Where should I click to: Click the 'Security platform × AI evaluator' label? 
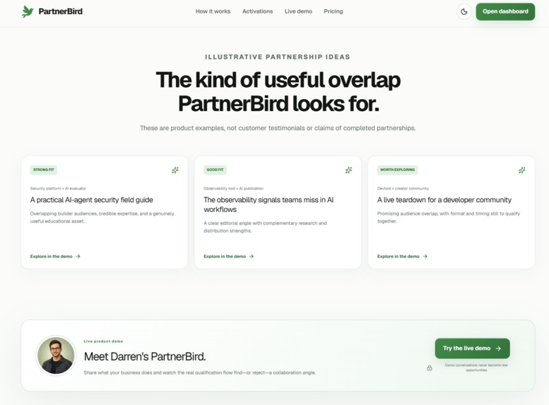click(58, 189)
